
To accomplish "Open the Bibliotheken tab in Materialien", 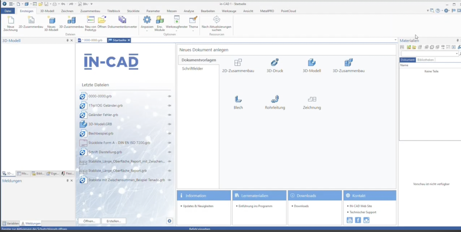I will coord(426,59).
